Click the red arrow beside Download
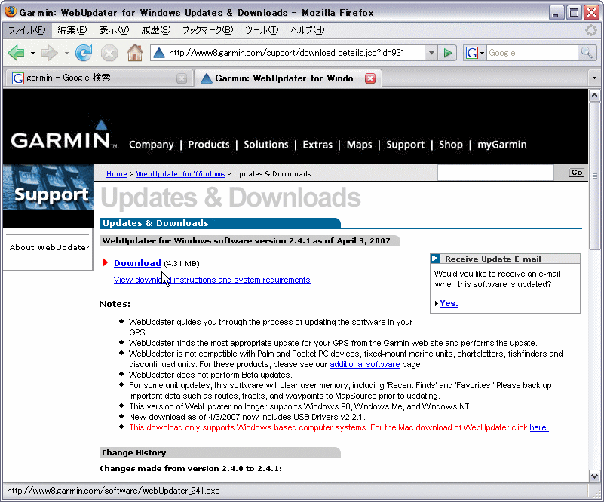604x502 pixels. tap(105, 262)
